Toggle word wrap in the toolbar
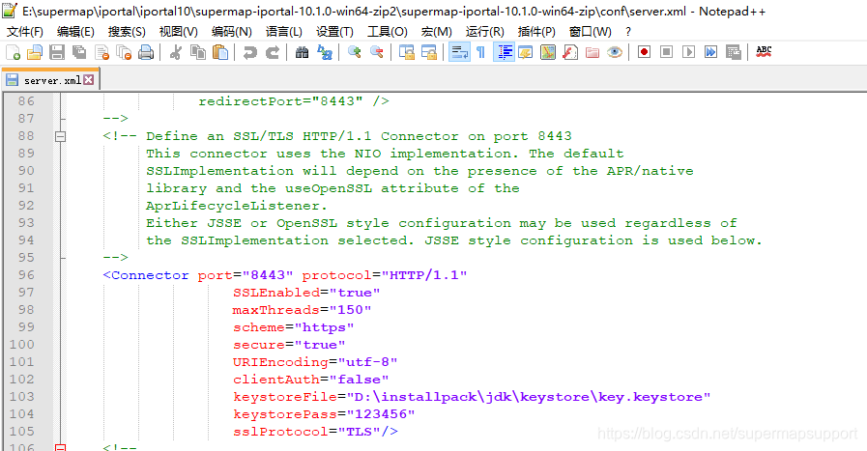The image size is (867, 451). [x=459, y=52]
